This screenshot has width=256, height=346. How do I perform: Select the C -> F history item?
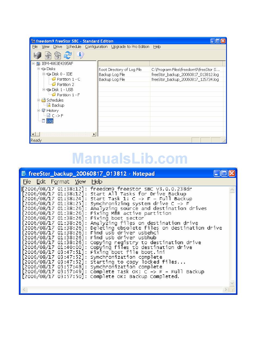click(x=57, y=116)
